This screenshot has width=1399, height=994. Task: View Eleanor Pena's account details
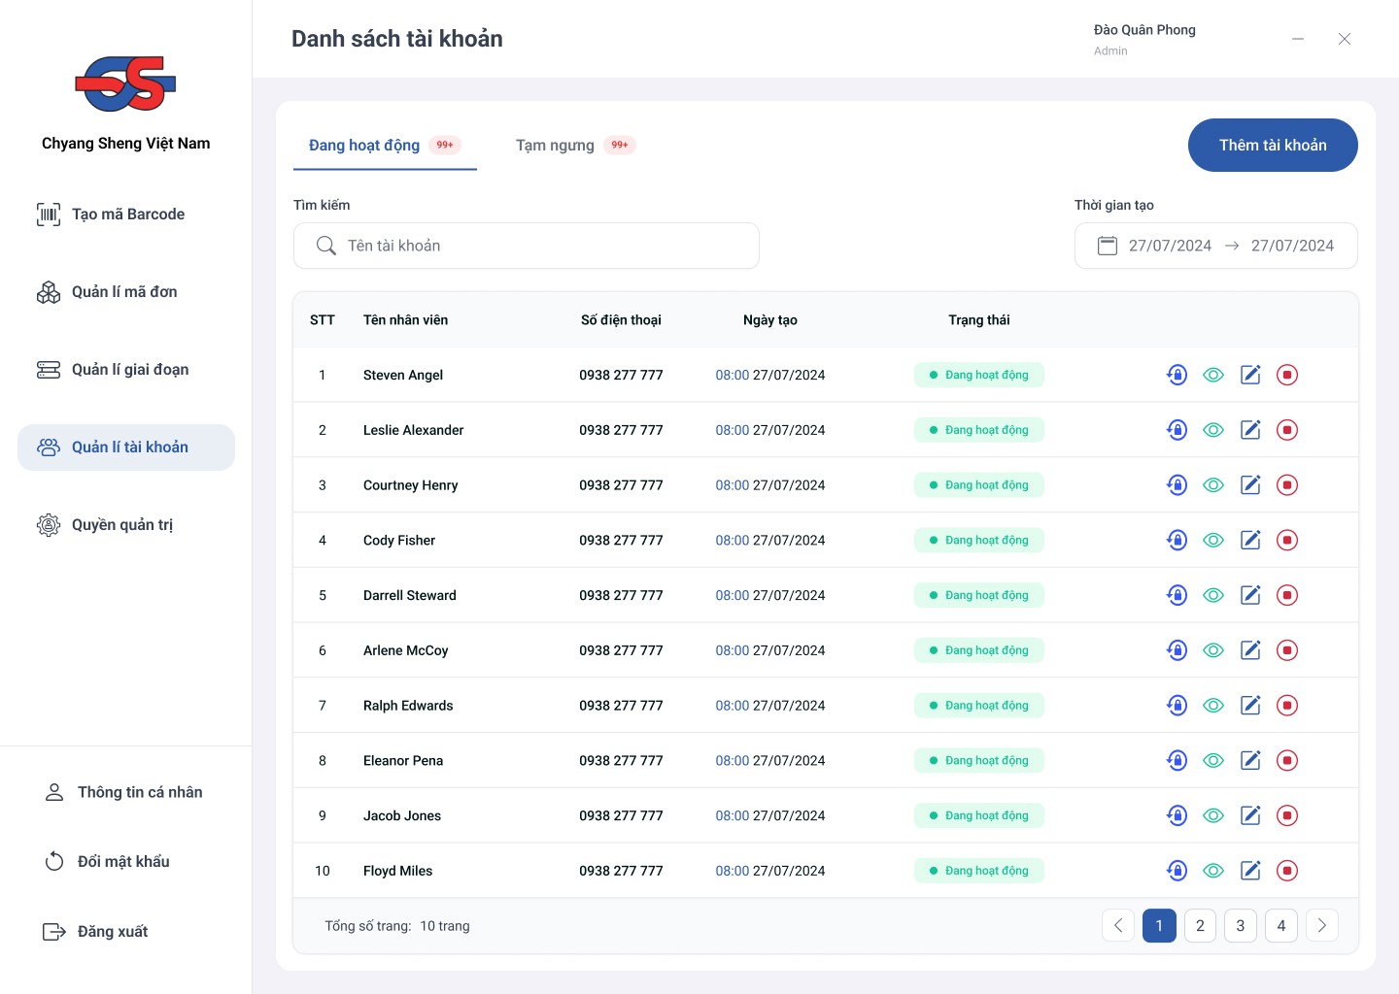coord(1213,761)
